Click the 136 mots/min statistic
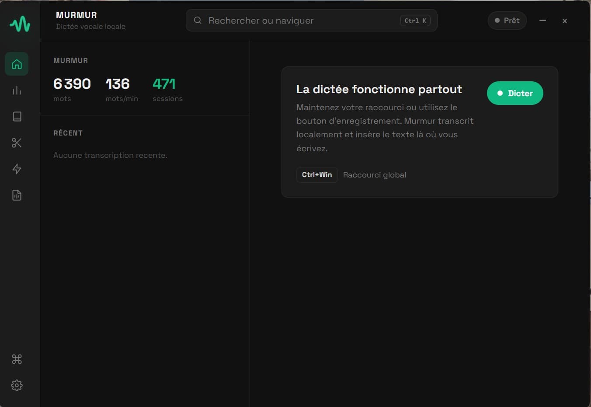The width and height of the screenshot is (591, 407). [x=122, y=89]
